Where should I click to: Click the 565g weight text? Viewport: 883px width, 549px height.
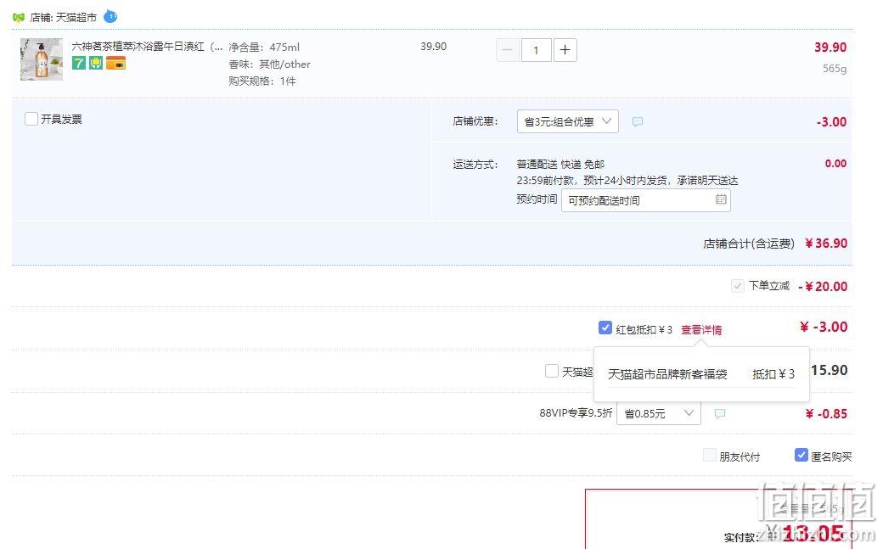[835, 69]
